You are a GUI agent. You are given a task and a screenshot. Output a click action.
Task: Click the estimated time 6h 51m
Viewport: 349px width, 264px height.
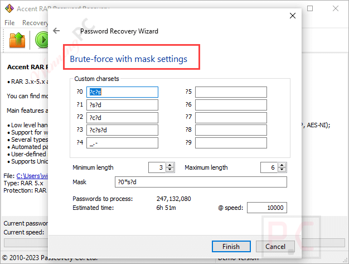coord(166,208)
